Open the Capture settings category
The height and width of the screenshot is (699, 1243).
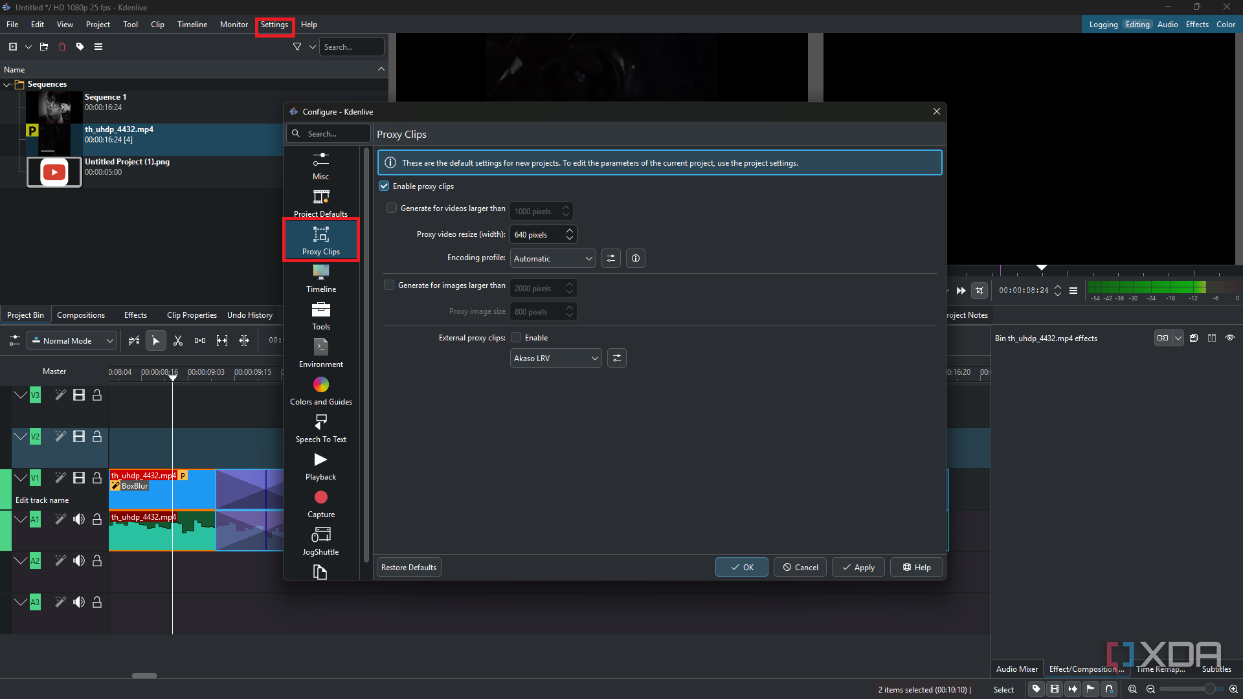coord(321,504)
